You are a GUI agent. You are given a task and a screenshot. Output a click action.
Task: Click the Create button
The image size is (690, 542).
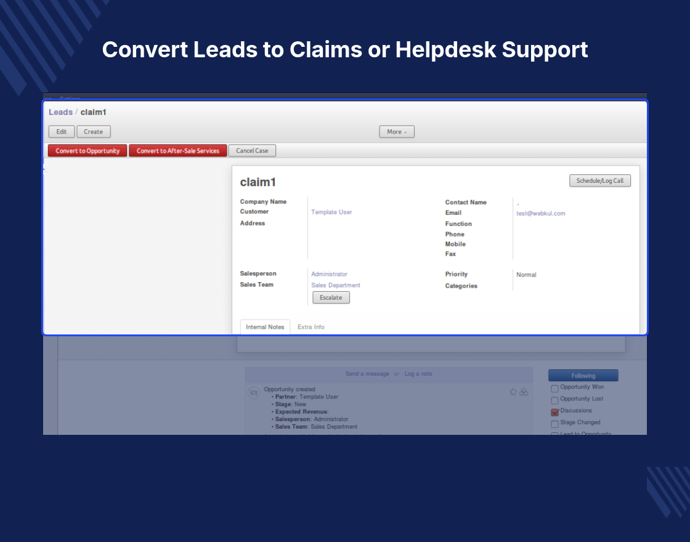(x=93, y=132)
